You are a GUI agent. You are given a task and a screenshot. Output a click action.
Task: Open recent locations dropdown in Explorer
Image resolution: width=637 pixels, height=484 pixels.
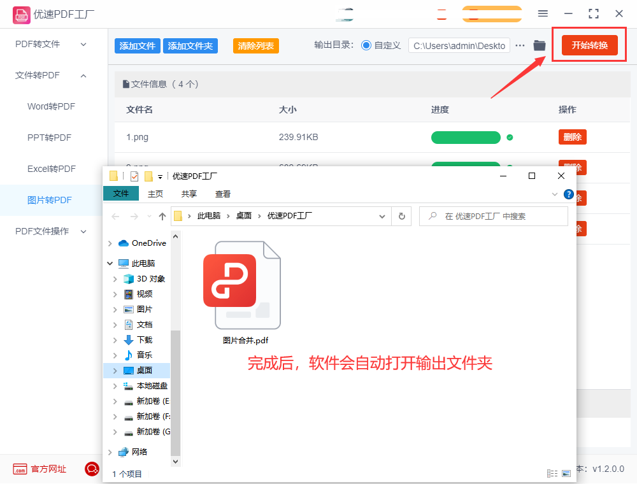pos(149,217)
